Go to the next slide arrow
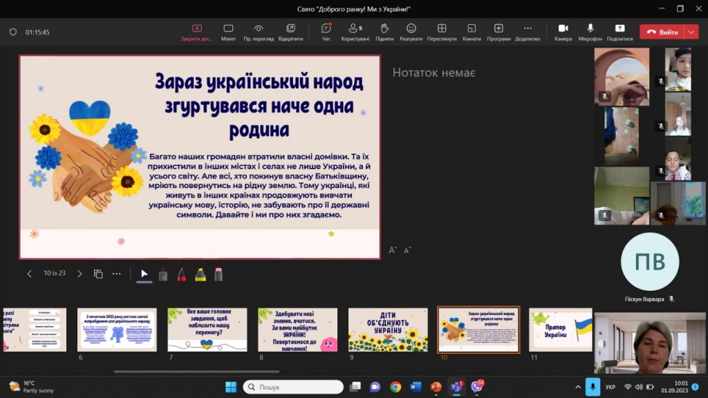This screenshot has width=708, height=398. [80, 274]
